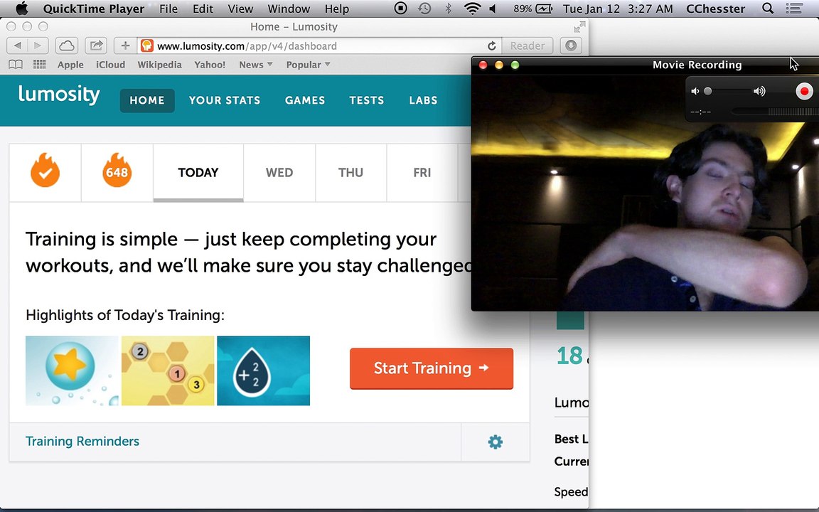Click the high volume speaker icon
Image resolution: width=819 pixels, height=512 pixels.
759,92
